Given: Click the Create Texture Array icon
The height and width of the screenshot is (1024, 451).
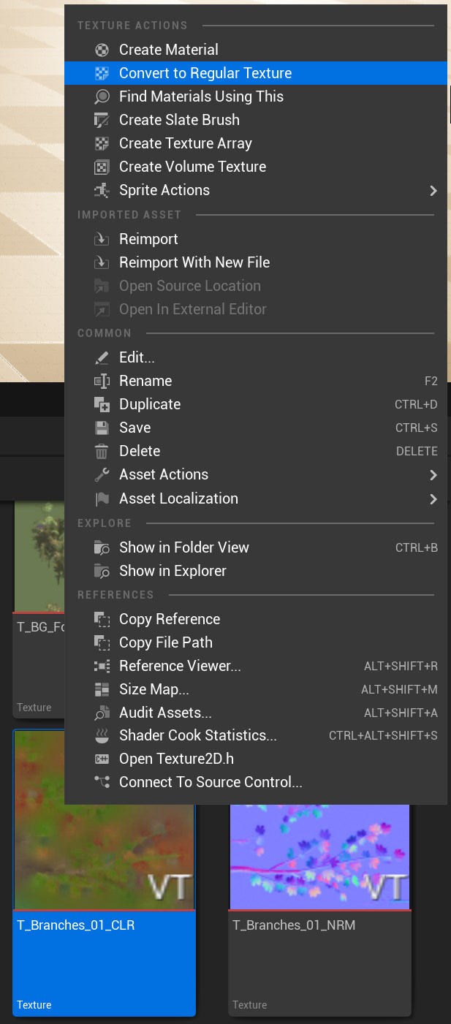Looking at the screenshot, I should [x=102, y=143].
